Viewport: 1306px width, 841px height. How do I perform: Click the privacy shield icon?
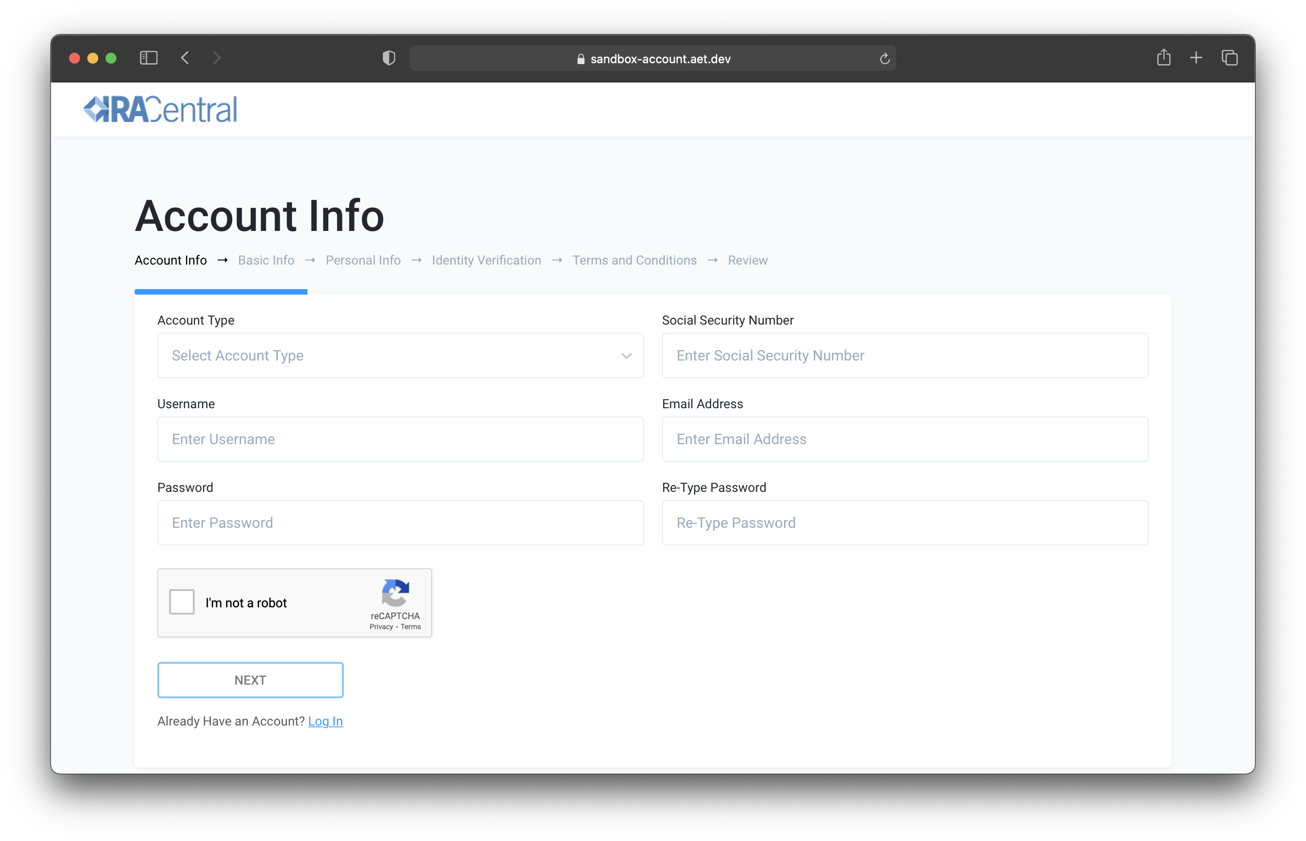point(388,58)
